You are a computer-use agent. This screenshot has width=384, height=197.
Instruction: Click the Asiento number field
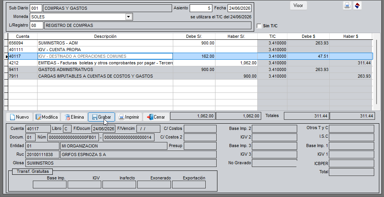point(201,8)
